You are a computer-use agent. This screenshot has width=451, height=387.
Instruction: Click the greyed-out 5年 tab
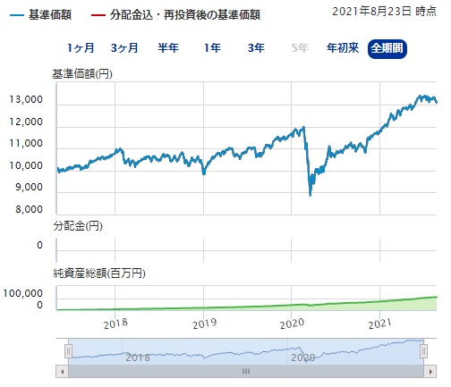[300, 48]
